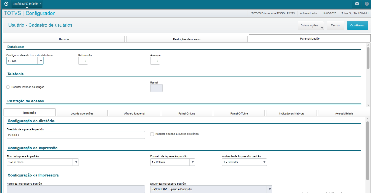Click the Retroceder number field
The width and height of the screenshot is (371, 193).
(83, 61)
